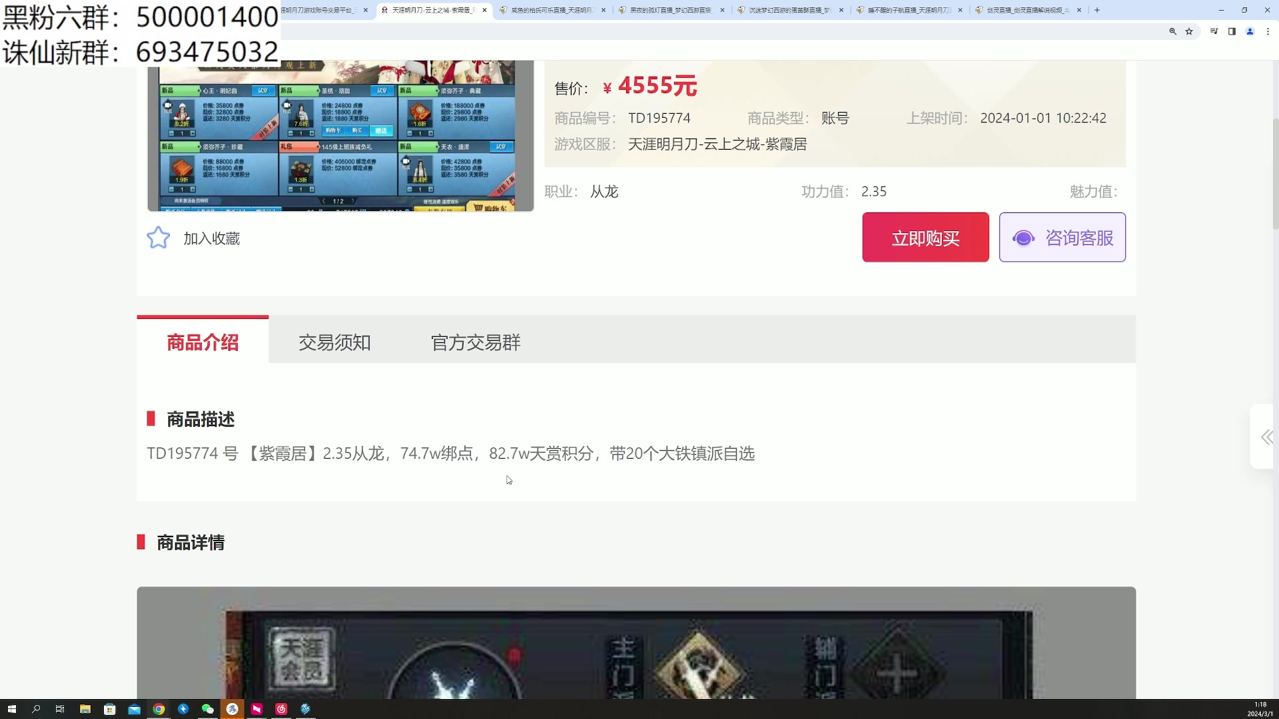Click the 商品描述 section heading
1279x719 pixels.
(x=201, y=419)
